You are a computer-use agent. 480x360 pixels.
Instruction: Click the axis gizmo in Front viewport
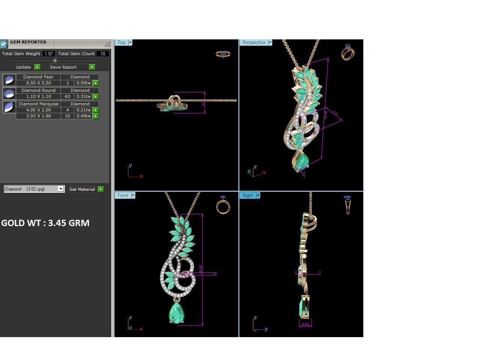point(135,324)
